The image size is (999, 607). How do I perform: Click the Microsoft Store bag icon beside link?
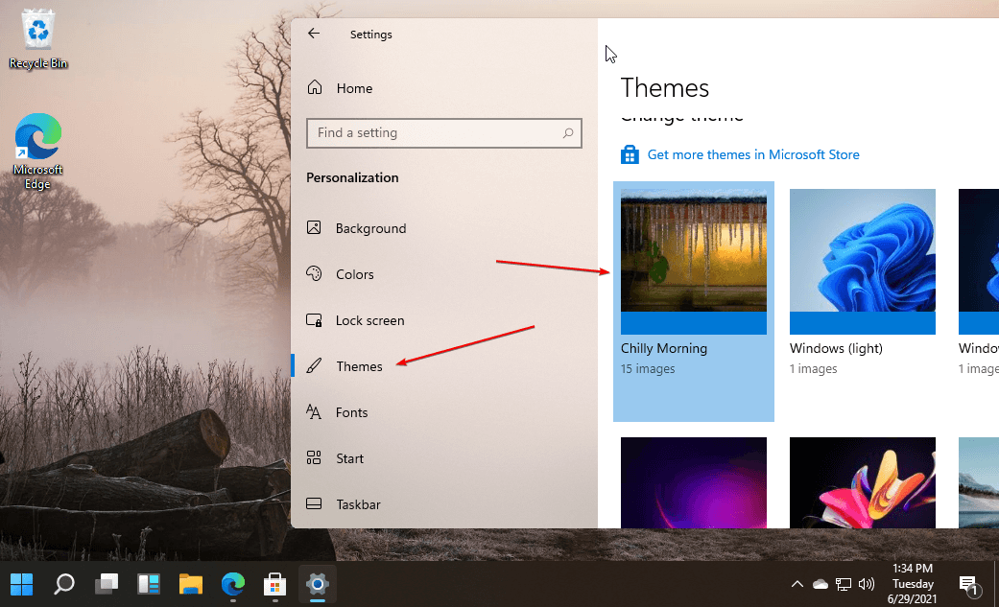click(630, 154)
